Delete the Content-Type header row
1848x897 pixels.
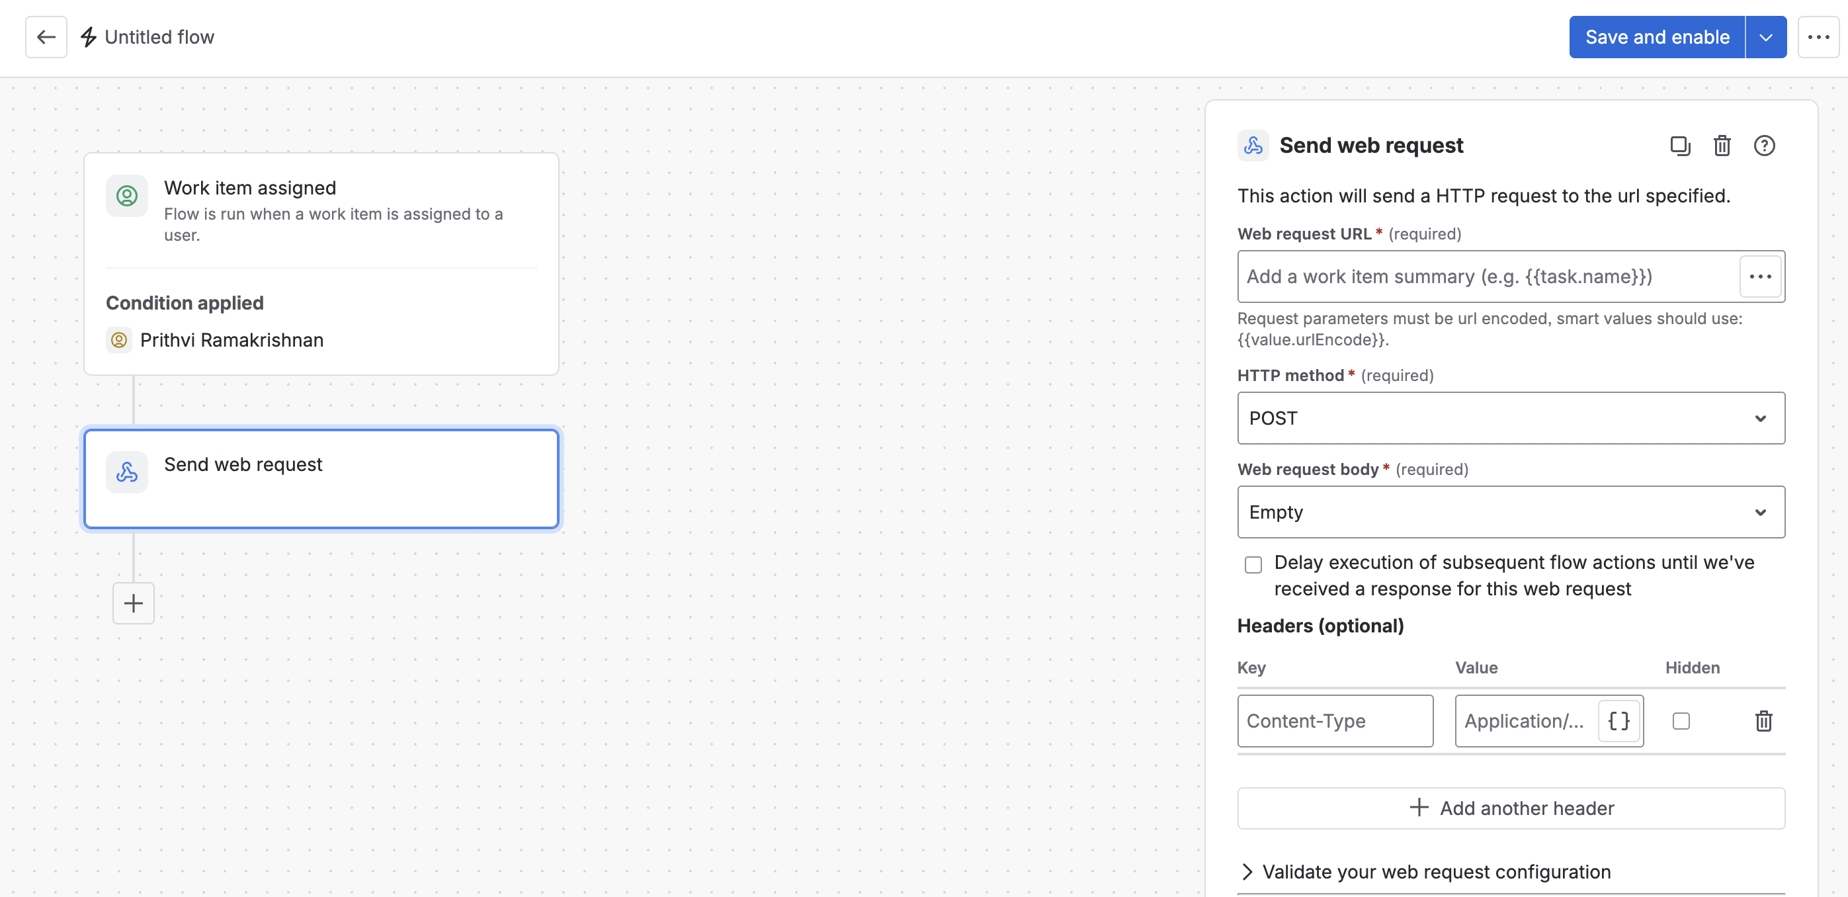(x=1763, y=720)
